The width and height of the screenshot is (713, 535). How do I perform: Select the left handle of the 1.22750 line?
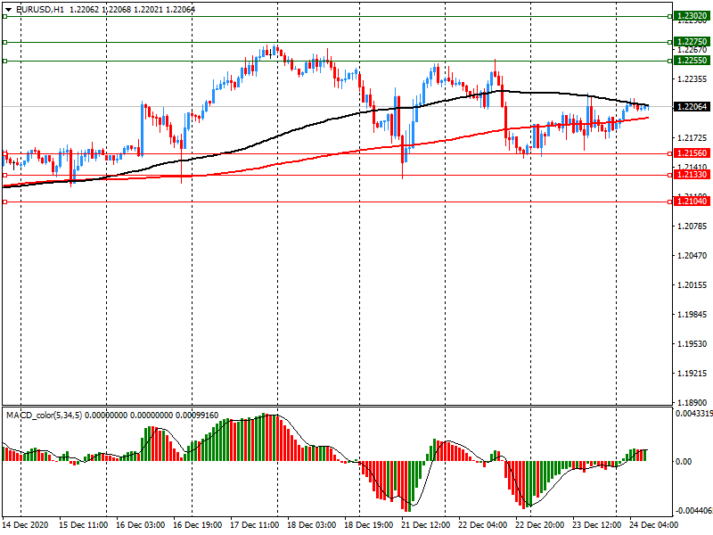coord(4,42)
